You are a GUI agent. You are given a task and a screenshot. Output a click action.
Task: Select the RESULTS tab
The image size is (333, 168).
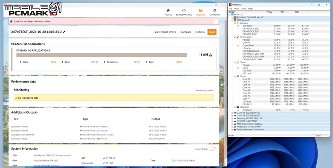(201, 12)
